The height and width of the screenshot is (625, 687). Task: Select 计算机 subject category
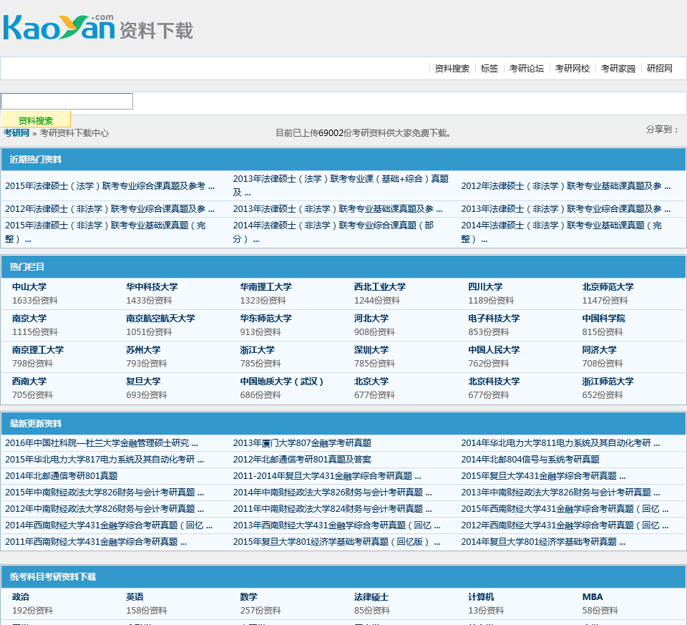(481, 596)
